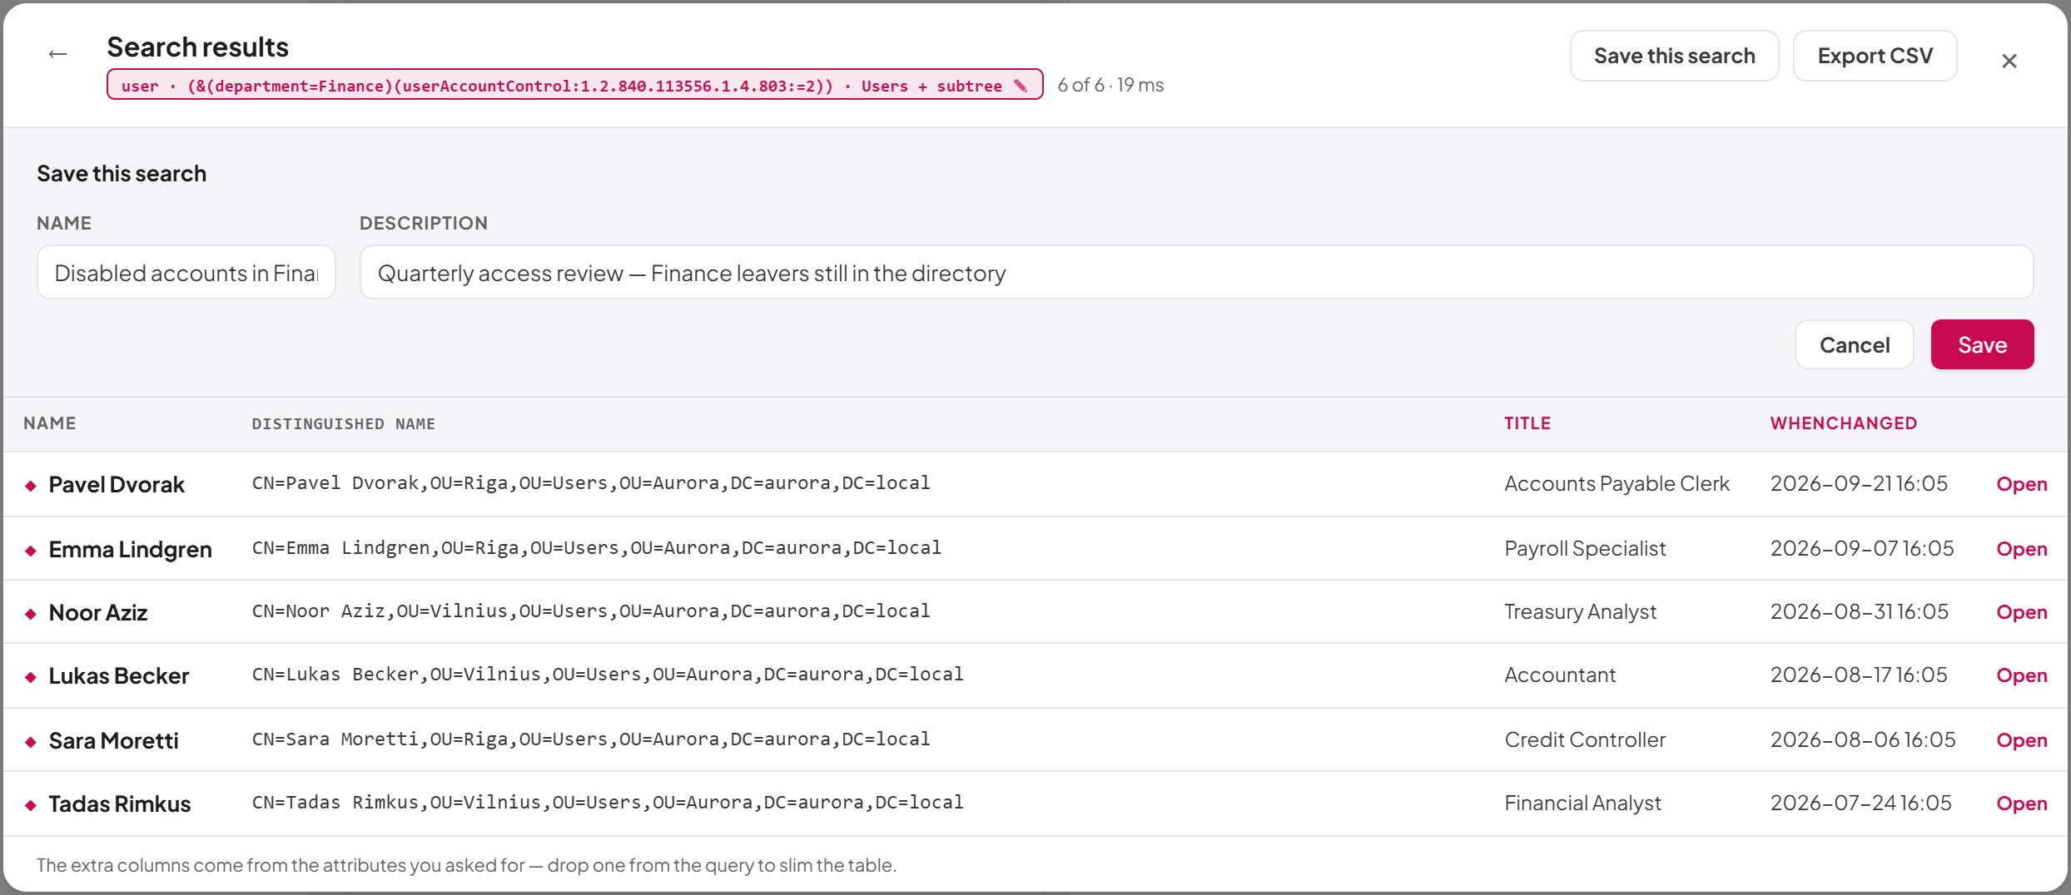The width and height of the screenshot is (2071, 895).
Task: Open Sara Moretti's entry via Open link
Action: pyautogui.click(x=2022, y=740)
